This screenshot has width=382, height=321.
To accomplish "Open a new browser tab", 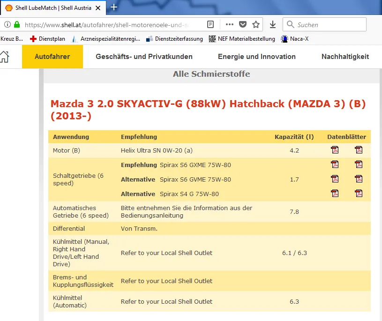I will pyautogui.click(x=114, y=7).
